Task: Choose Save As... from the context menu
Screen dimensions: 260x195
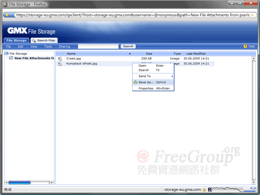Action: [153, 82]
